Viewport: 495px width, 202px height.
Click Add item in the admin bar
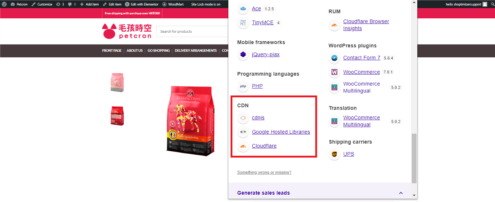pos(89,4)
